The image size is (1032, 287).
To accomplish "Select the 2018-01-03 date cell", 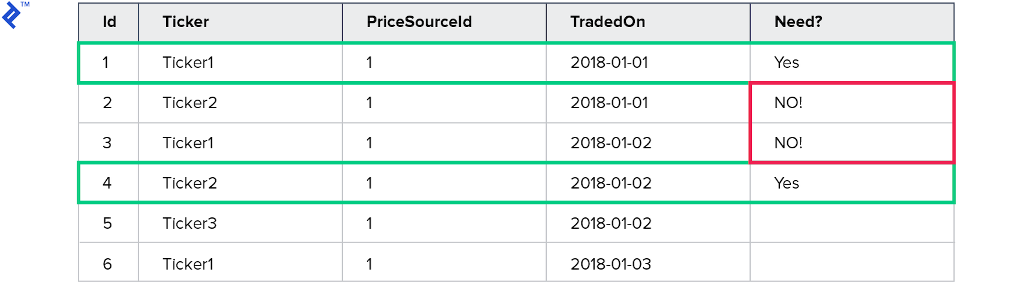I will (610, 264).
